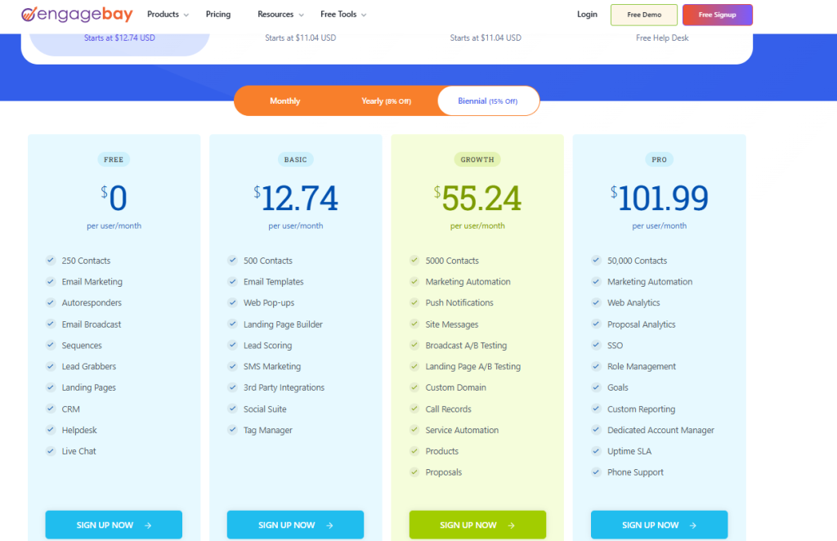Image resolution: width=837 pixels, height=541 pixels.
Task: Click the green check beside Call Records
Action: click(x=414, y=409)
